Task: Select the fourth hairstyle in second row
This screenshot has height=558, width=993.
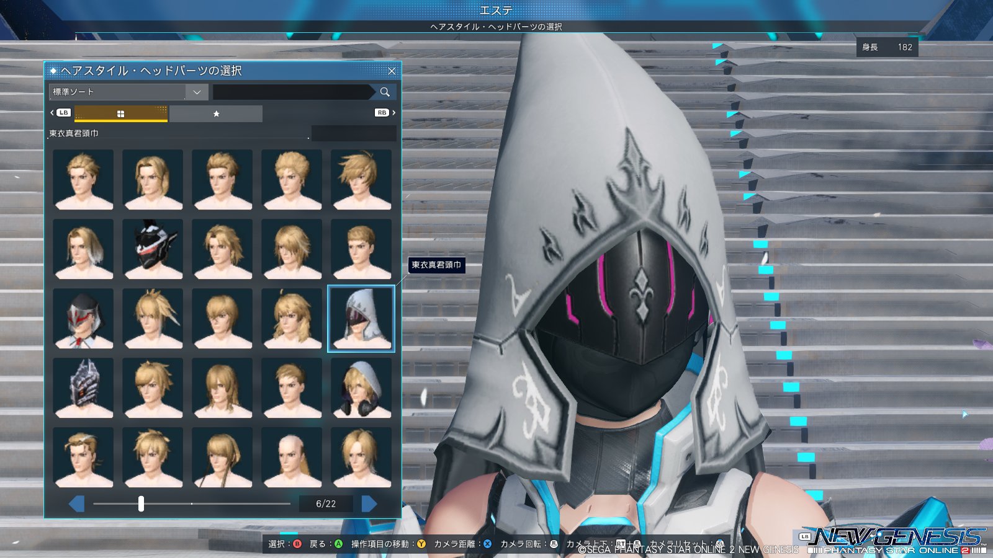Action: click(x=292, y=249)
